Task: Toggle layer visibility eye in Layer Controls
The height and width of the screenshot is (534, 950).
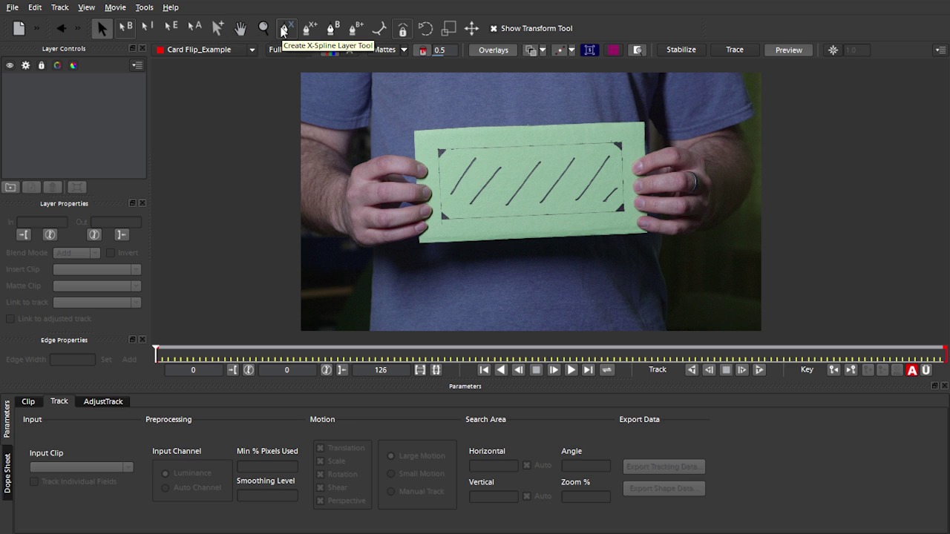Action: coord(10,65)
